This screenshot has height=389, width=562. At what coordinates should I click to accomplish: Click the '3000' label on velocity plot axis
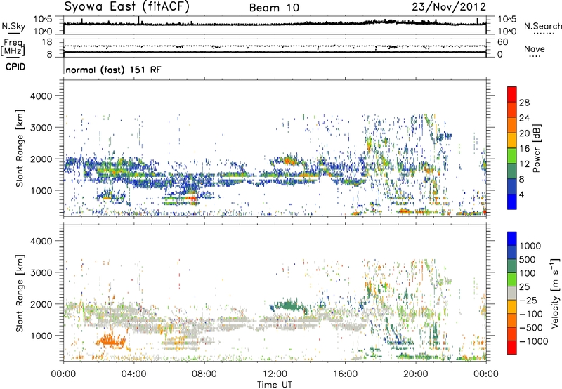(x=41, y=272)
